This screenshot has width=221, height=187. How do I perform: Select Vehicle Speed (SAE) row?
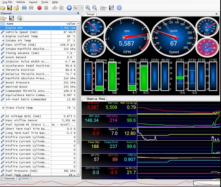(x=38, y=32)
